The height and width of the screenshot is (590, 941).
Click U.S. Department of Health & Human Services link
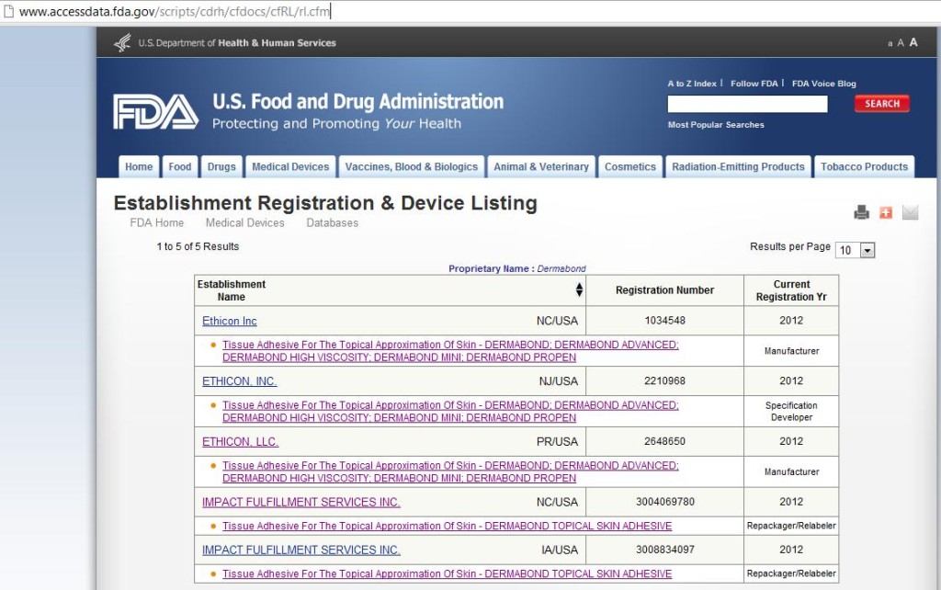(237, 43)
